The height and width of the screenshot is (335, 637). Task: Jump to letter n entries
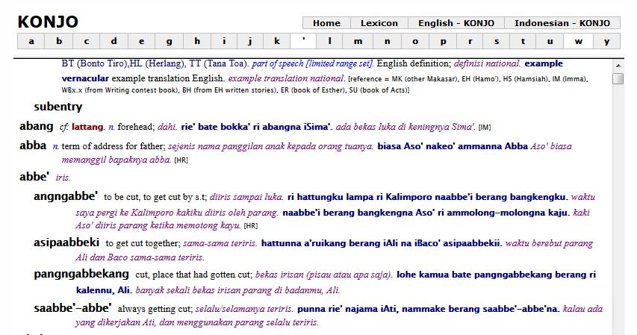387,42
